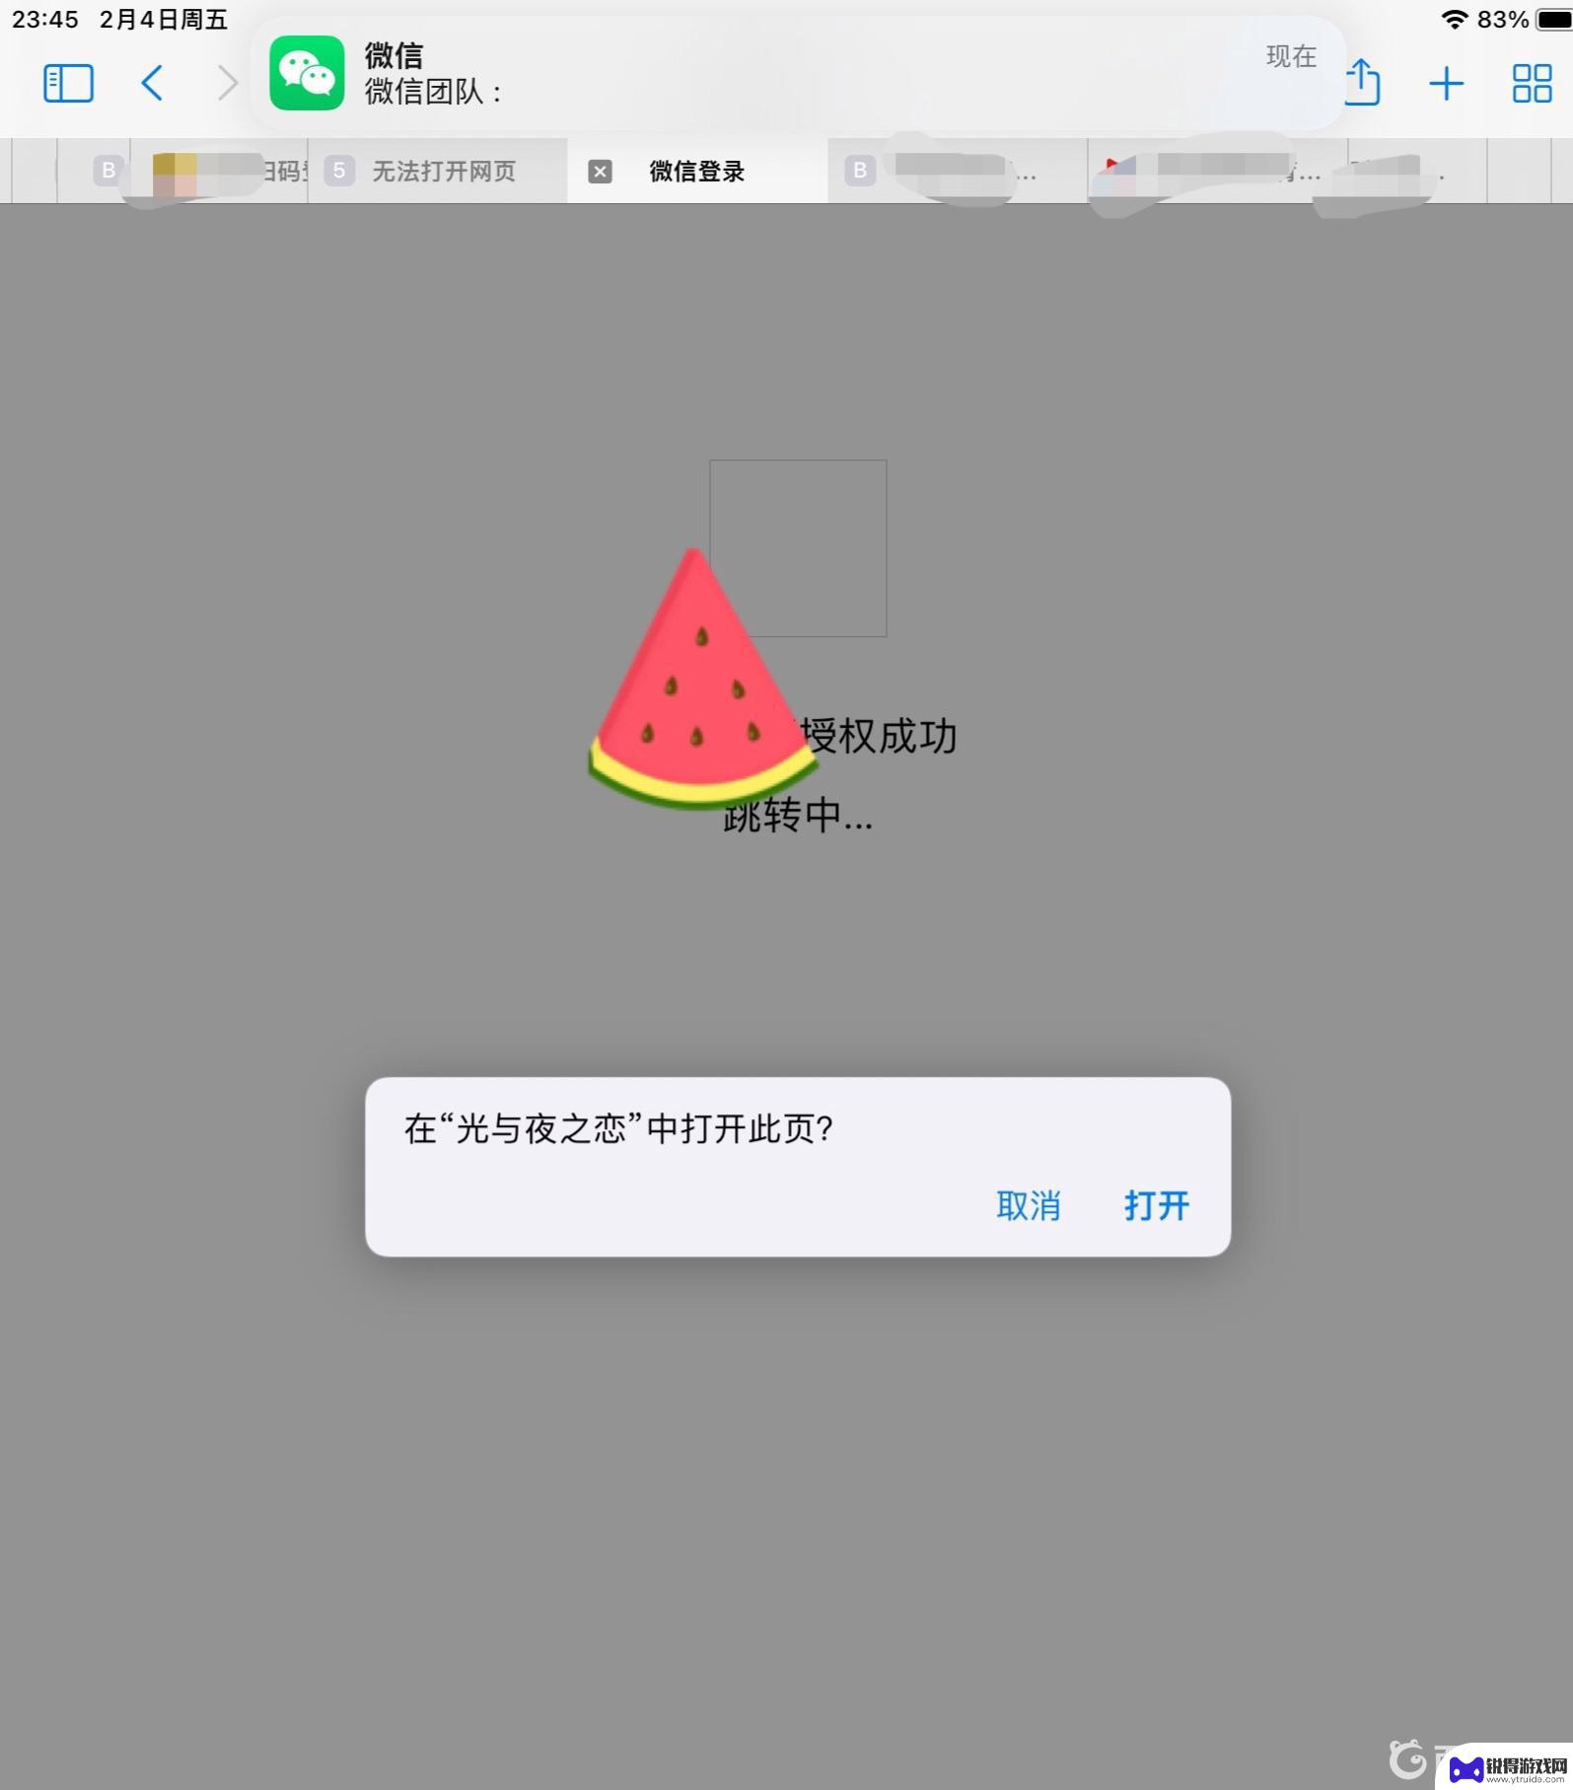
Task: Tap the WeChat notification app icon
Action: coord(307,73)
